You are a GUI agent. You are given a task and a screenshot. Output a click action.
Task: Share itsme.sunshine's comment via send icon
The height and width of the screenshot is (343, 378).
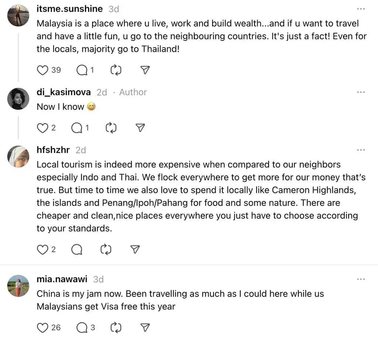[145, 70]
